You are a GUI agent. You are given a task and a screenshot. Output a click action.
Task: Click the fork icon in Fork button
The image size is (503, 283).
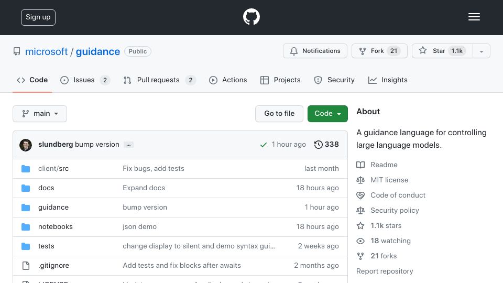pos(363,51)
